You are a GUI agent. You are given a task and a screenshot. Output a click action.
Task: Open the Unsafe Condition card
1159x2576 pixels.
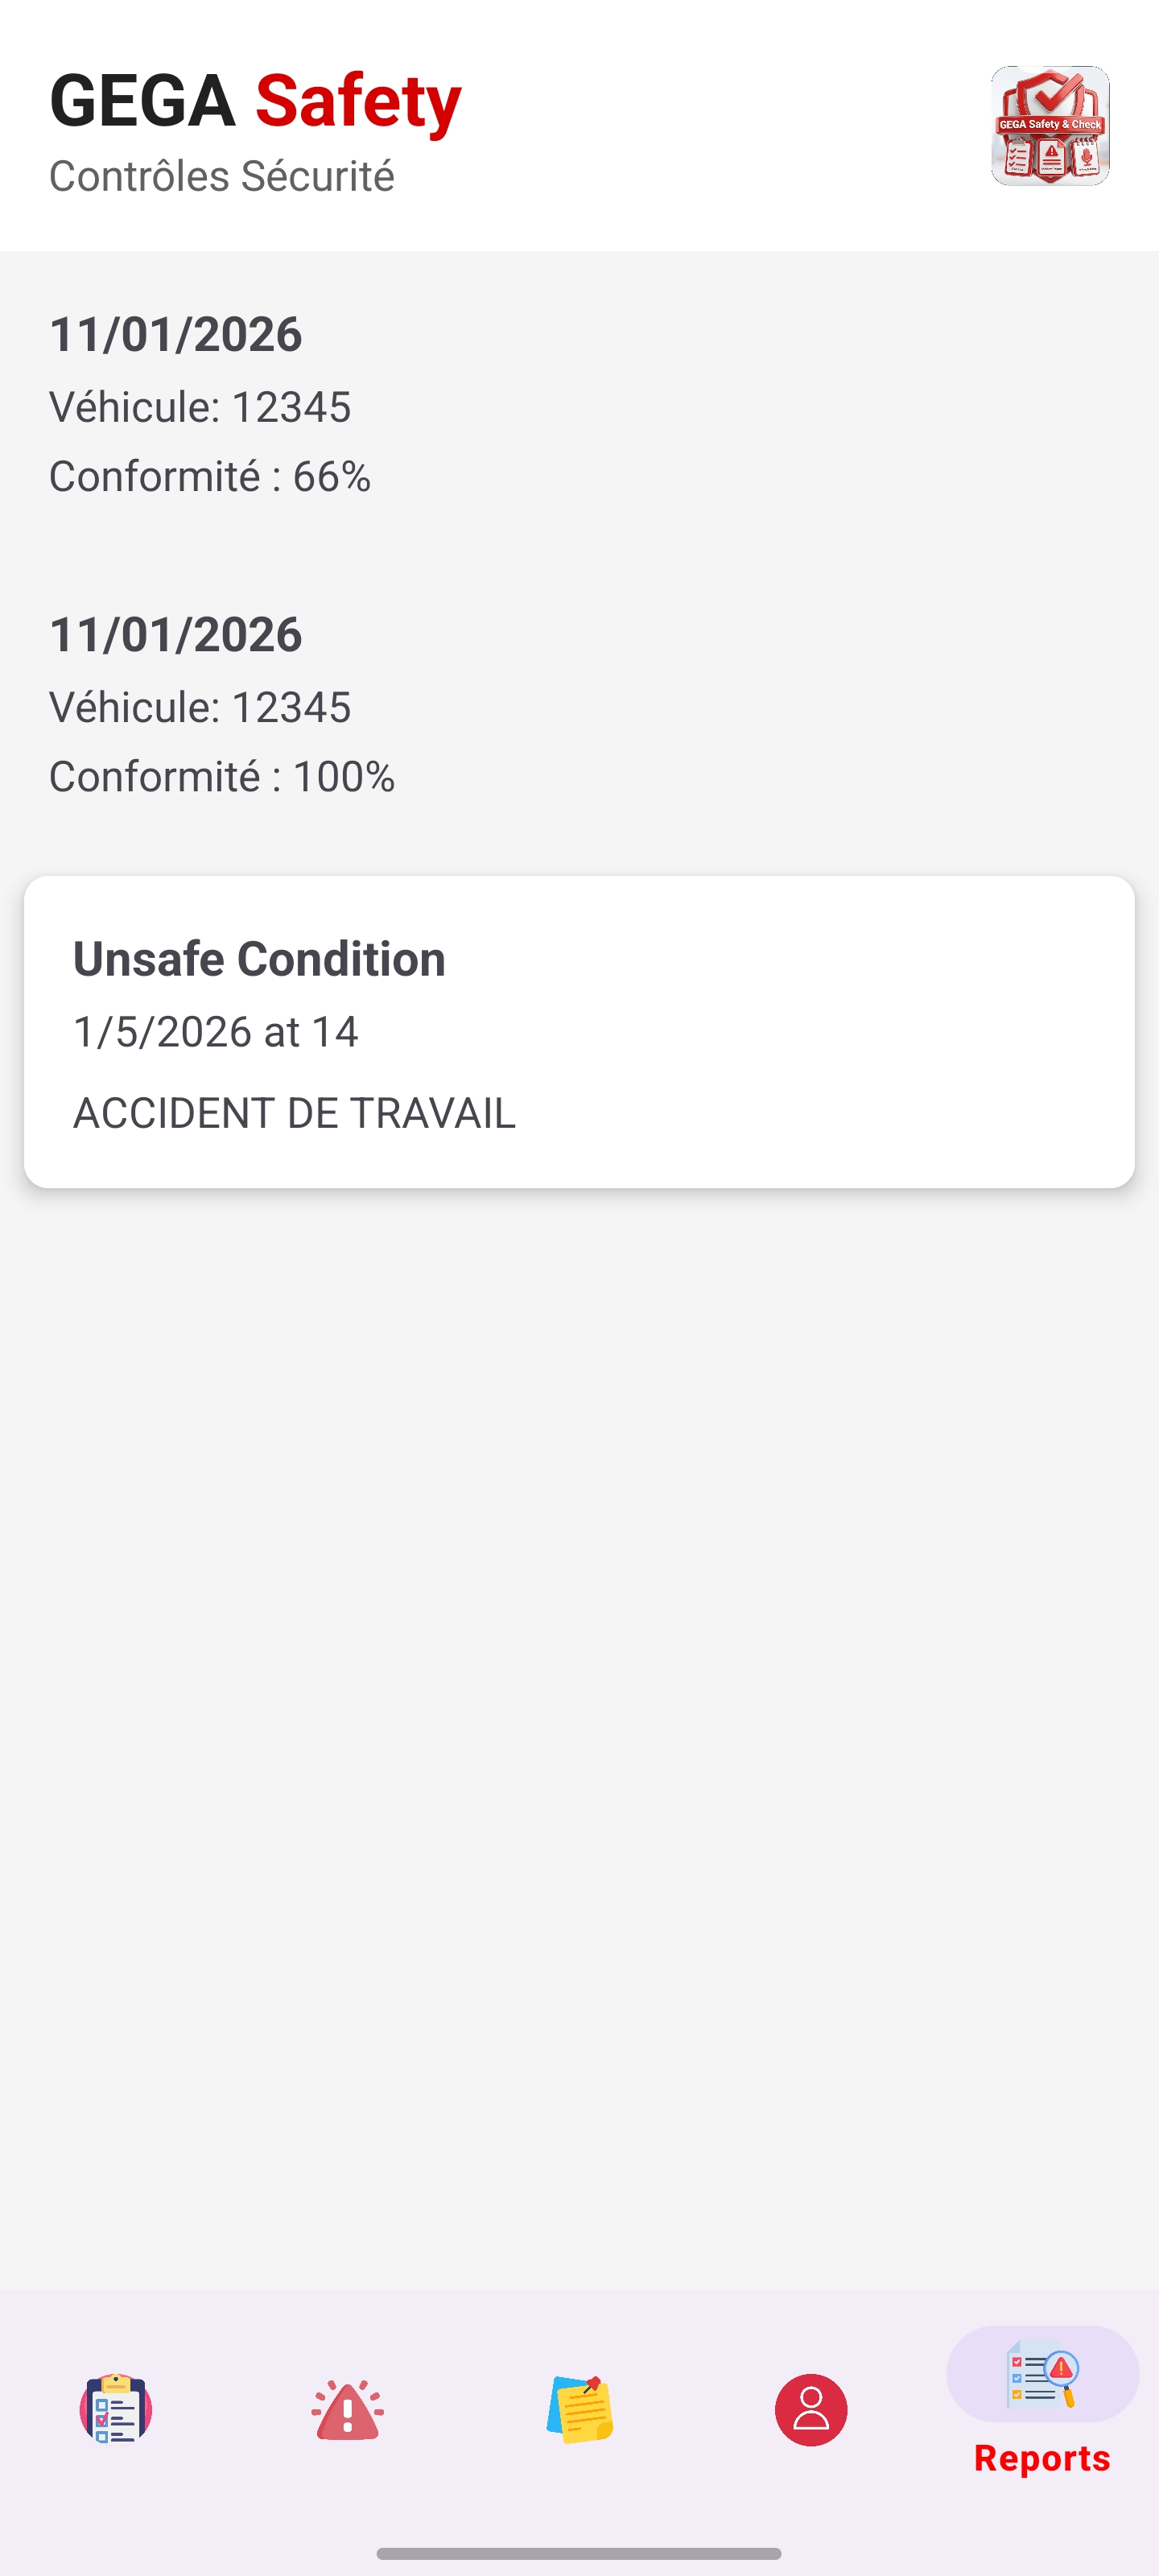pyautogui.click(x=579, y=1031)
